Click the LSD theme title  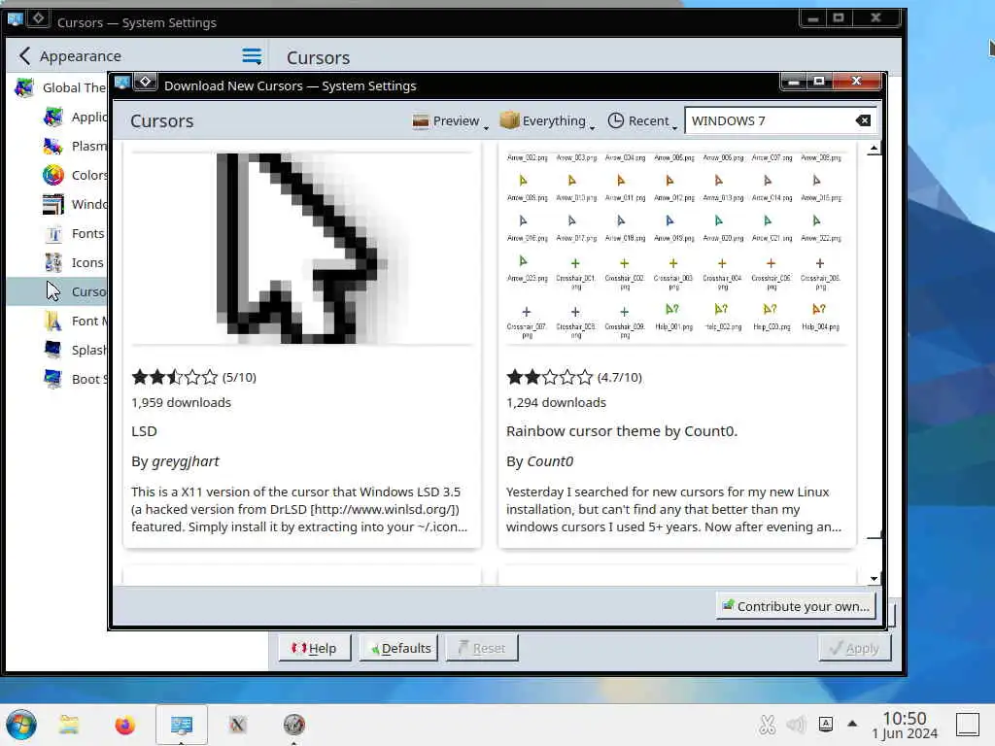click(x=144, y=431)
